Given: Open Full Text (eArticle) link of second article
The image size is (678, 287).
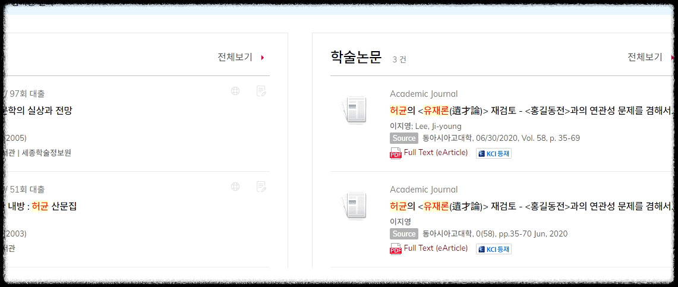Looking at the screenshot, I should coord(436,248).
